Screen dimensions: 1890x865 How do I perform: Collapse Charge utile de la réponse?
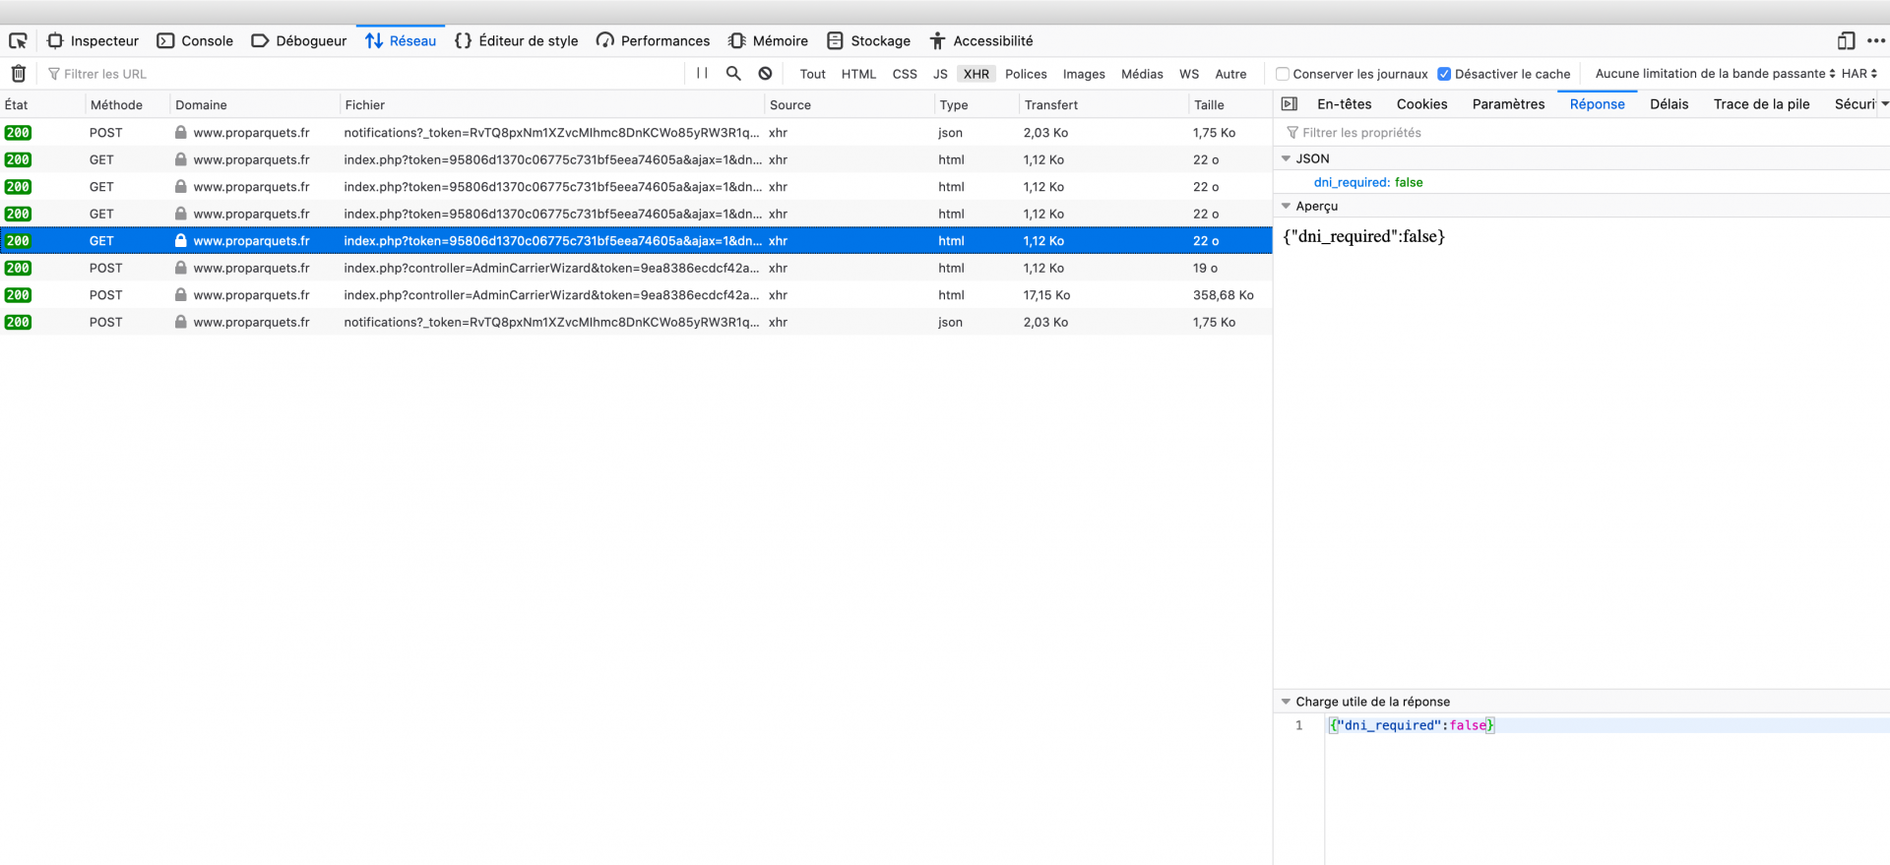click(x=1286, y=702)
